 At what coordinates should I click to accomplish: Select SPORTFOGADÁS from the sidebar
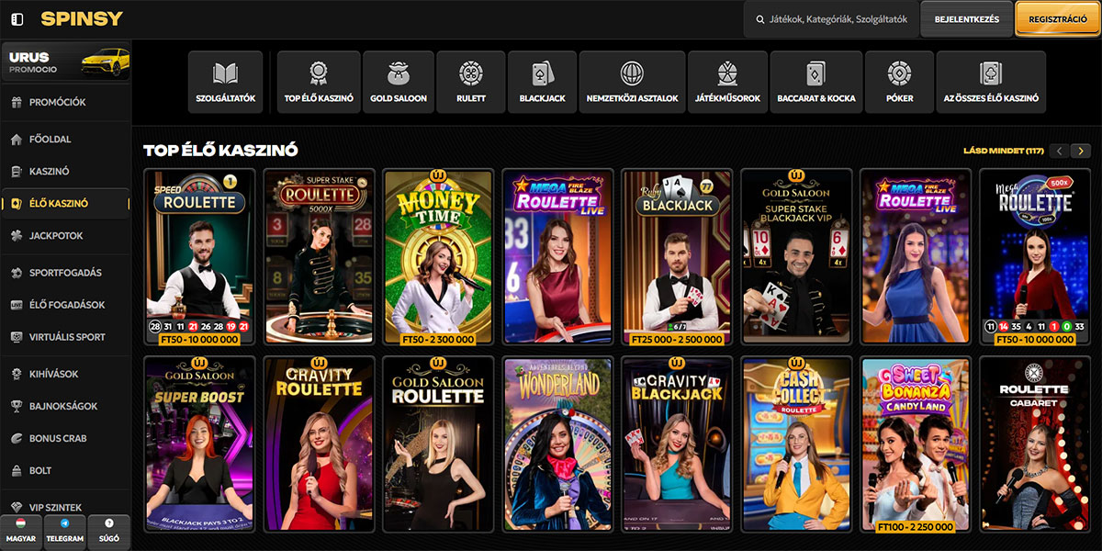pyautogui.click(x=64, y=273)
